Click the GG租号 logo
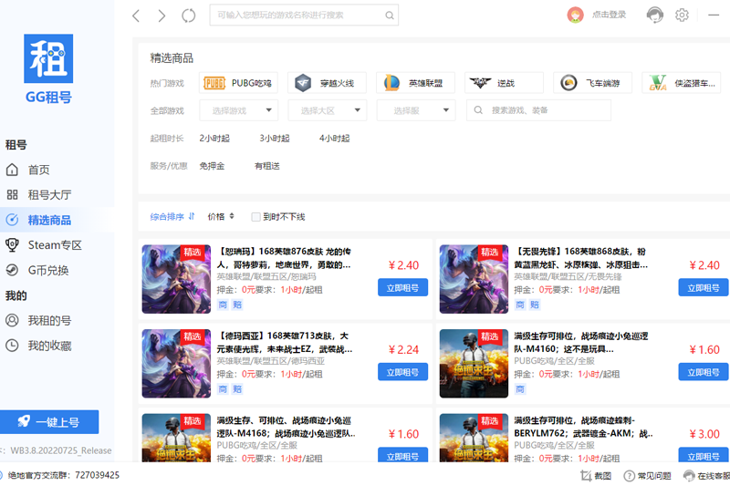 (48, 68)
